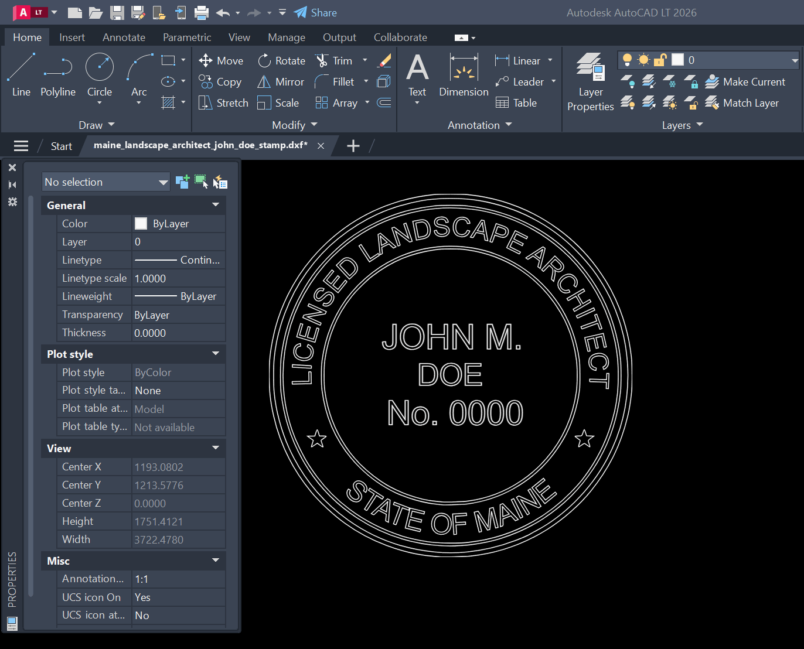The height and width of the screenshot is (649, 804).
Task: Collapse the View section
Action: click(x=216, y=448)
